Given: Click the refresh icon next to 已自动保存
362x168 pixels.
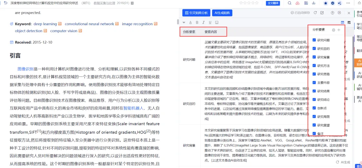Looking at the screenshot, I should click(315, 13).
